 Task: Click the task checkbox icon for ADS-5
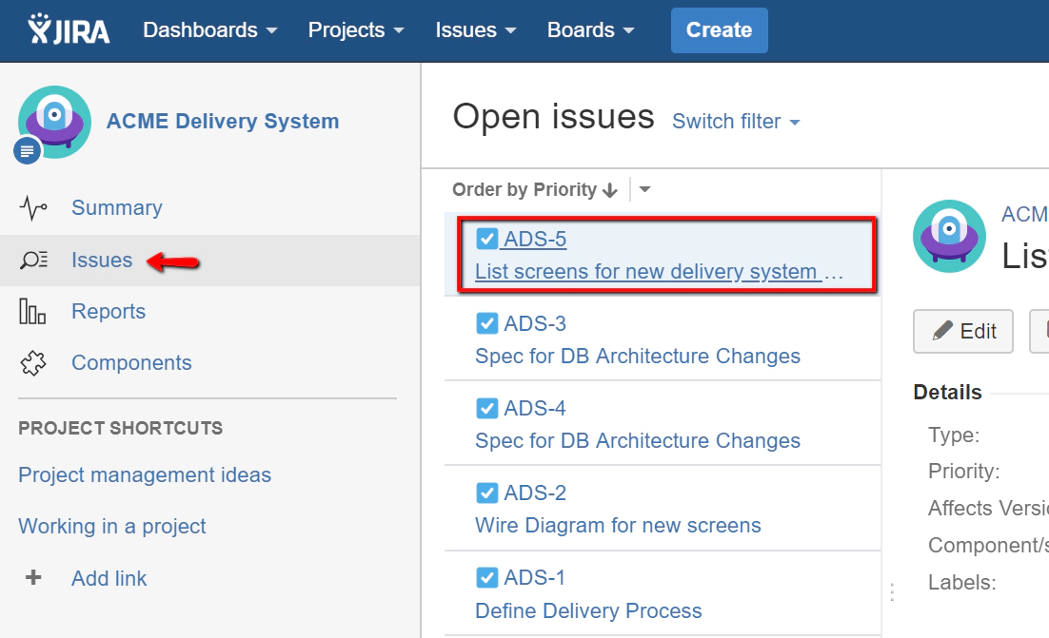click(486, 239)
